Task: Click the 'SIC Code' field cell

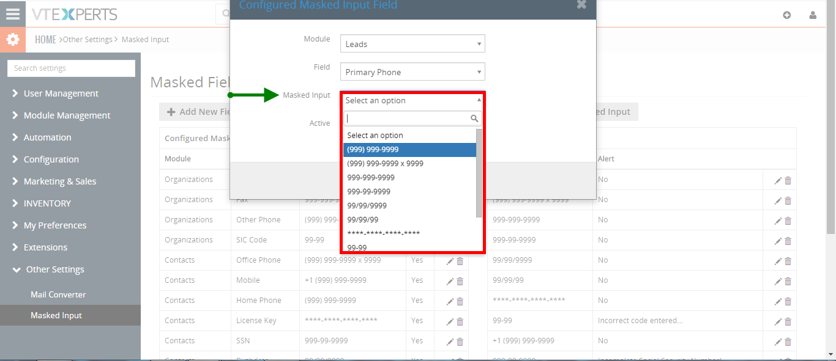Action: tap(252, 240)
